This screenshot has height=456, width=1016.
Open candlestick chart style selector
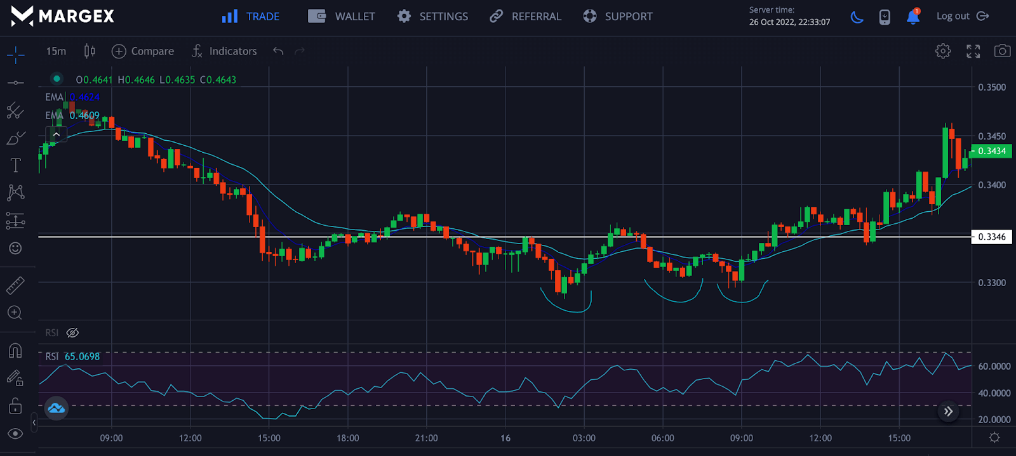click(90, 51)
